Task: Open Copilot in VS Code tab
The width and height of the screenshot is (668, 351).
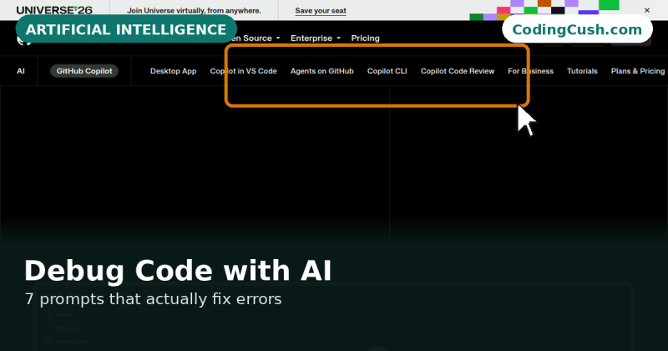Action: 243,71
